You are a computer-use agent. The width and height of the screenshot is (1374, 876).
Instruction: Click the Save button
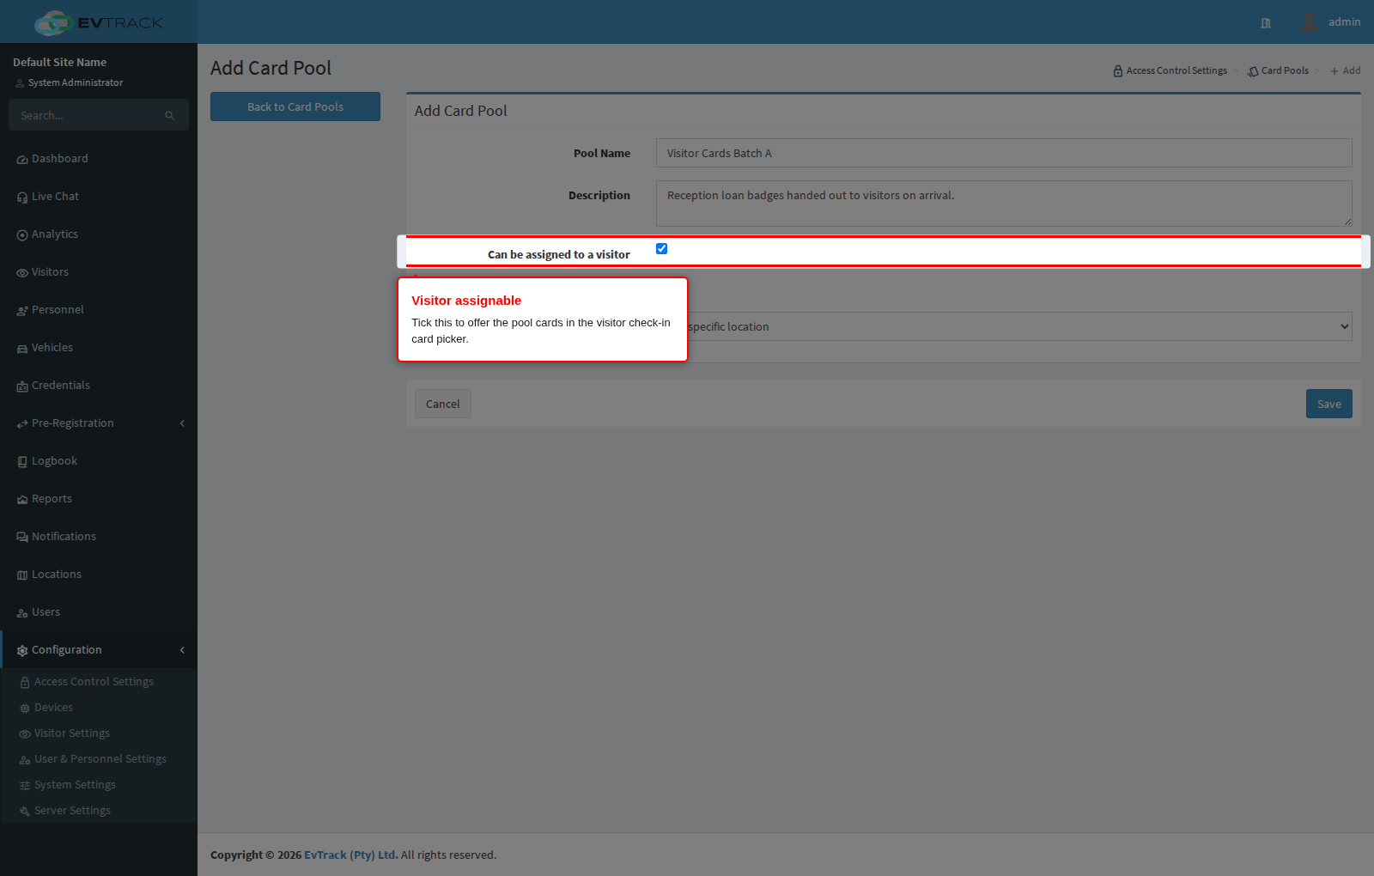[x=1329, y=404]
